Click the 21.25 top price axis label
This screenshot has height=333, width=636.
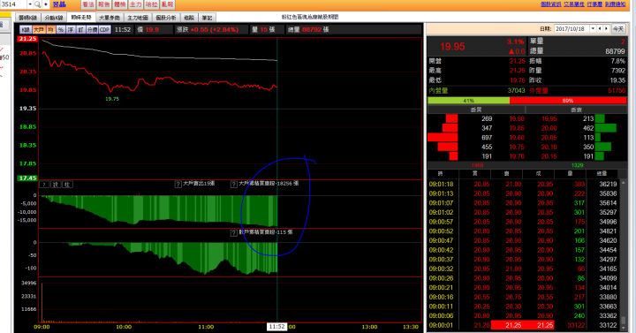coord(27,39)
